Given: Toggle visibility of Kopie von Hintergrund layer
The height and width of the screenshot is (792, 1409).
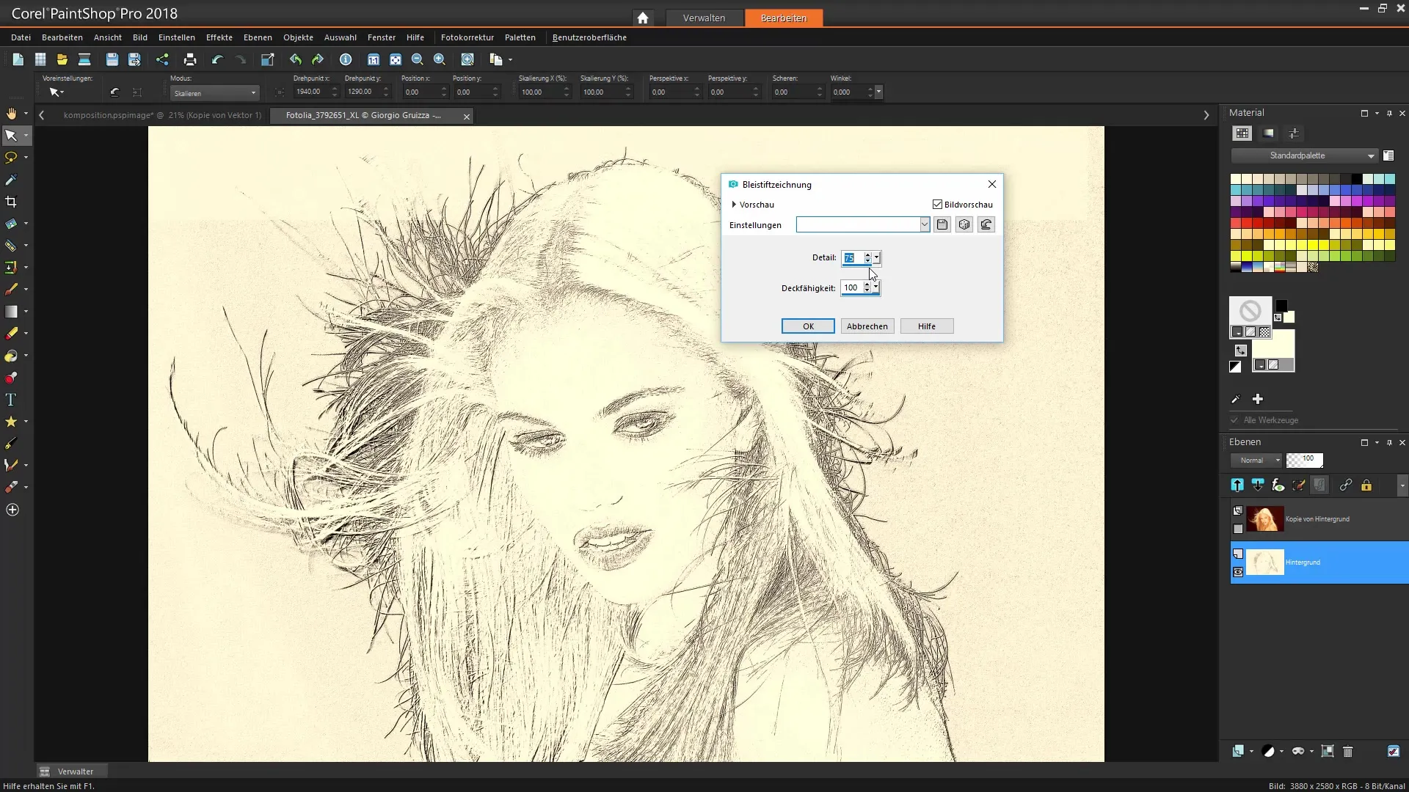Looking at the screenshot, I should pyautogui.click(x=1238, y=529).
